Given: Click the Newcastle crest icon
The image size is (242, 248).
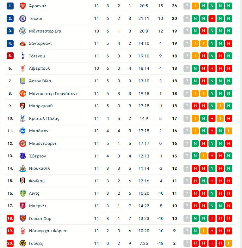Looking at the screenshot, I should pyautogui.click(x=22, y=168).
